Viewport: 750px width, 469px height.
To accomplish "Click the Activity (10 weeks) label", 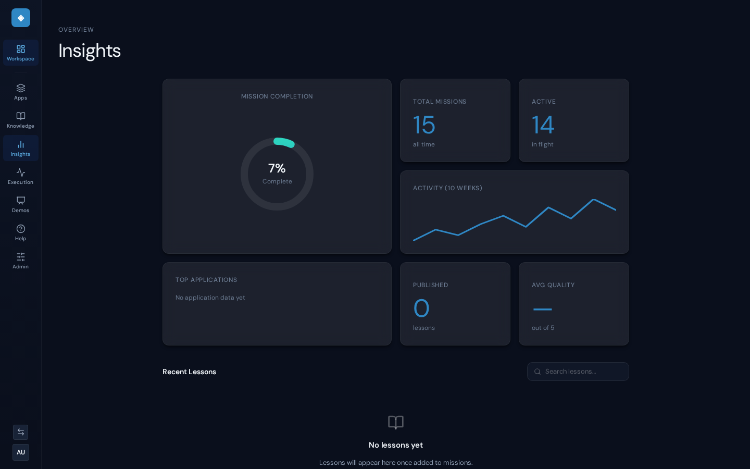I will (x=447, y=188).
